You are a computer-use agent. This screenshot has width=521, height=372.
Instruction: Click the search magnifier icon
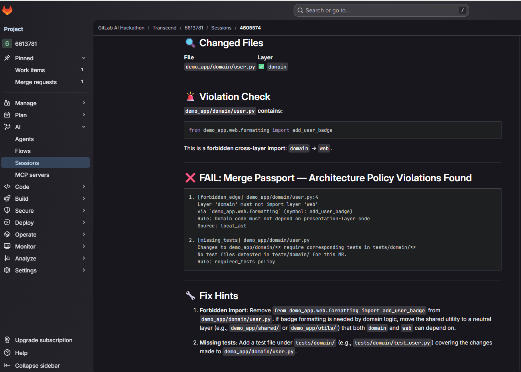pyautogui.click(x=300, y=10)
